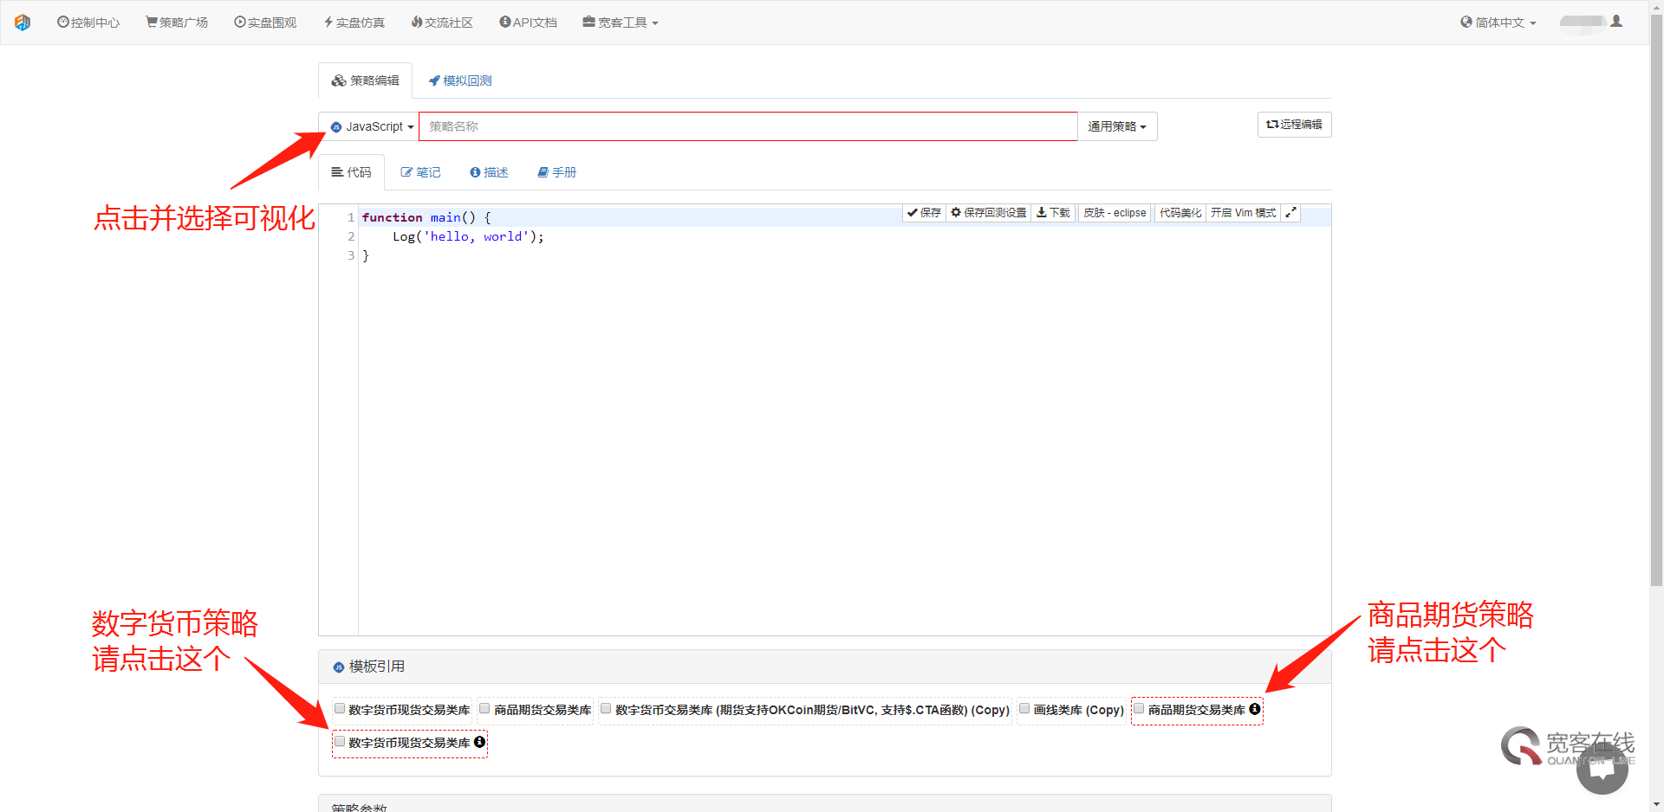
Task: Check the first 数字货币现货交易类库 checkbox
Action: 340,708
